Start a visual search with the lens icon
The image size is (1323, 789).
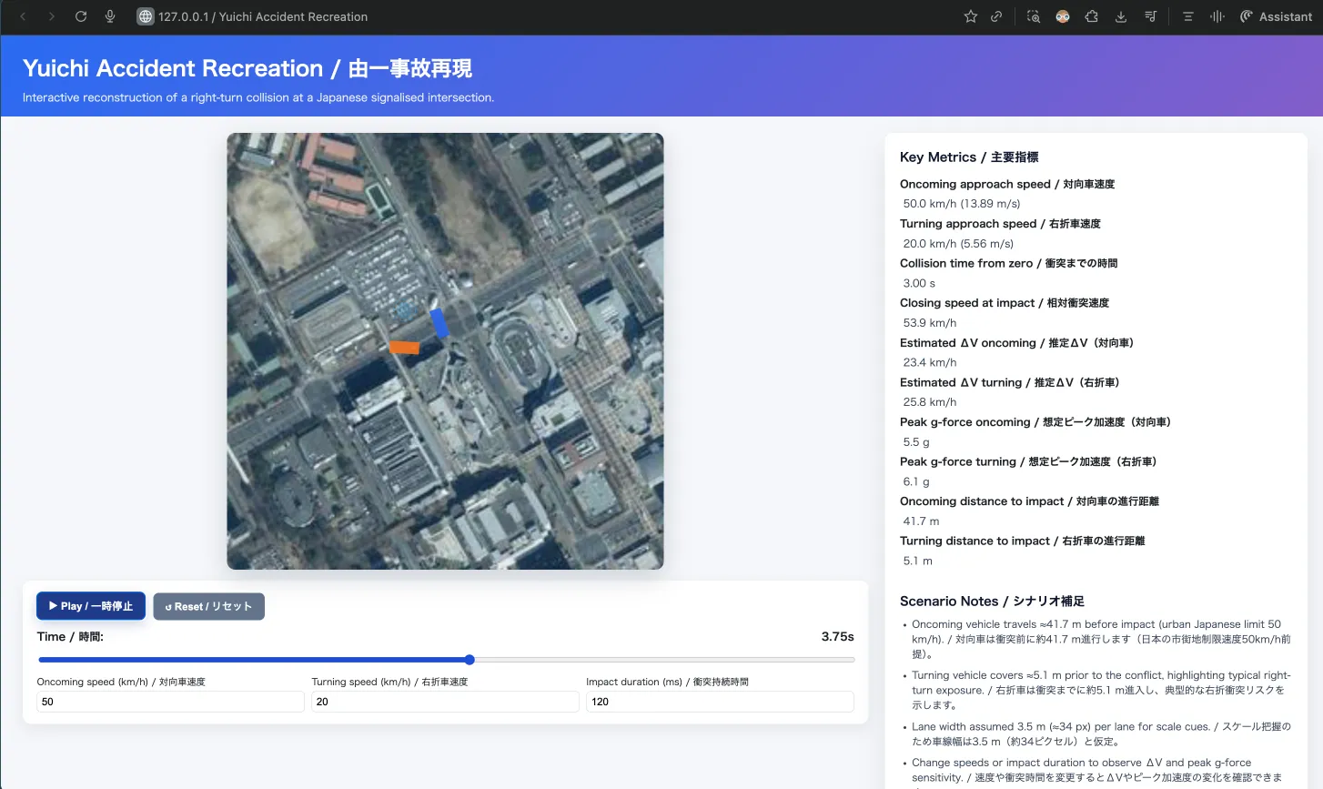[x=1032, y=16]
